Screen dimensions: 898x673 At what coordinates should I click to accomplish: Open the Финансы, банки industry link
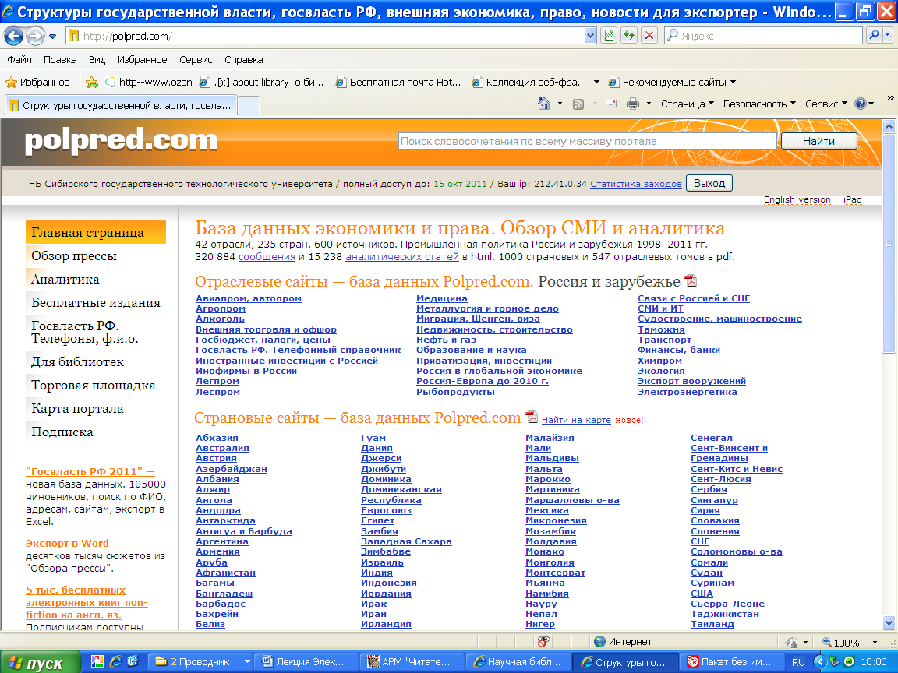679,351
